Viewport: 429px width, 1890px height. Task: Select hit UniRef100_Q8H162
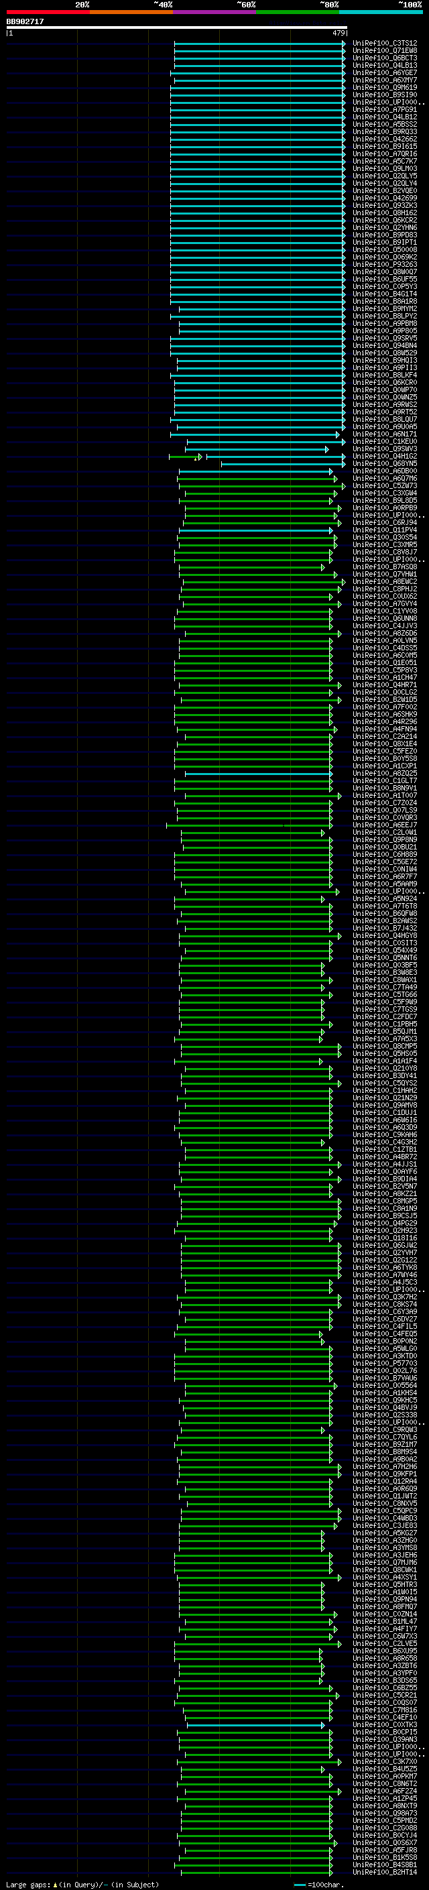click(385, 213)
